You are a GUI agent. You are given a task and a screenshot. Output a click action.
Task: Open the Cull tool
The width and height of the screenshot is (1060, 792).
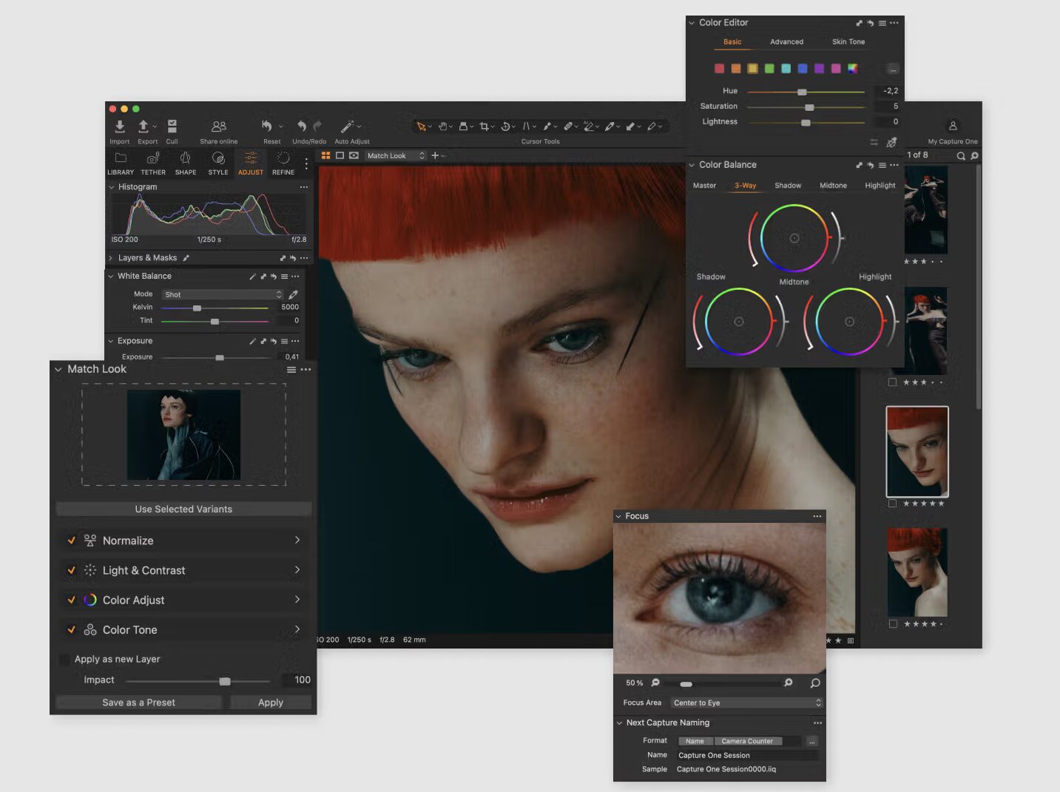(x=172, y=127)
